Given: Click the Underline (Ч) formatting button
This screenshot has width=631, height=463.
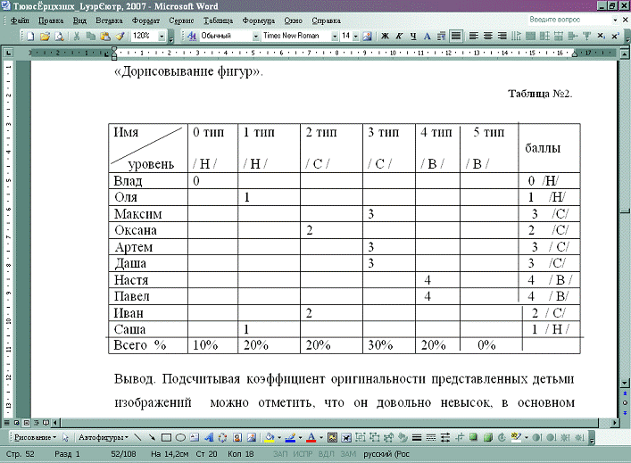Looking at the screenshot, I should 413,37.
